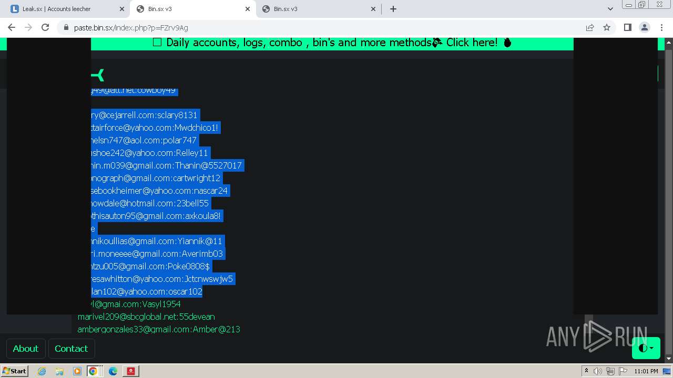673x378 pixels.
Task: Bookmark this page with the star
Action: coord(607,27)
